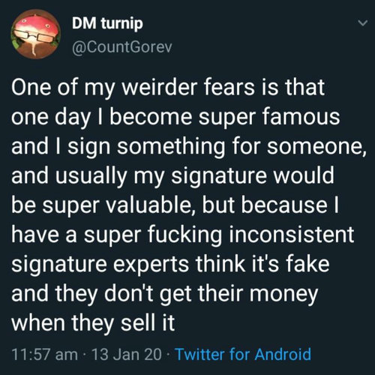This screenshot has height=375, width=375.
Task: Select the 13 Jan 20 date
Action: tap(127, 355)
